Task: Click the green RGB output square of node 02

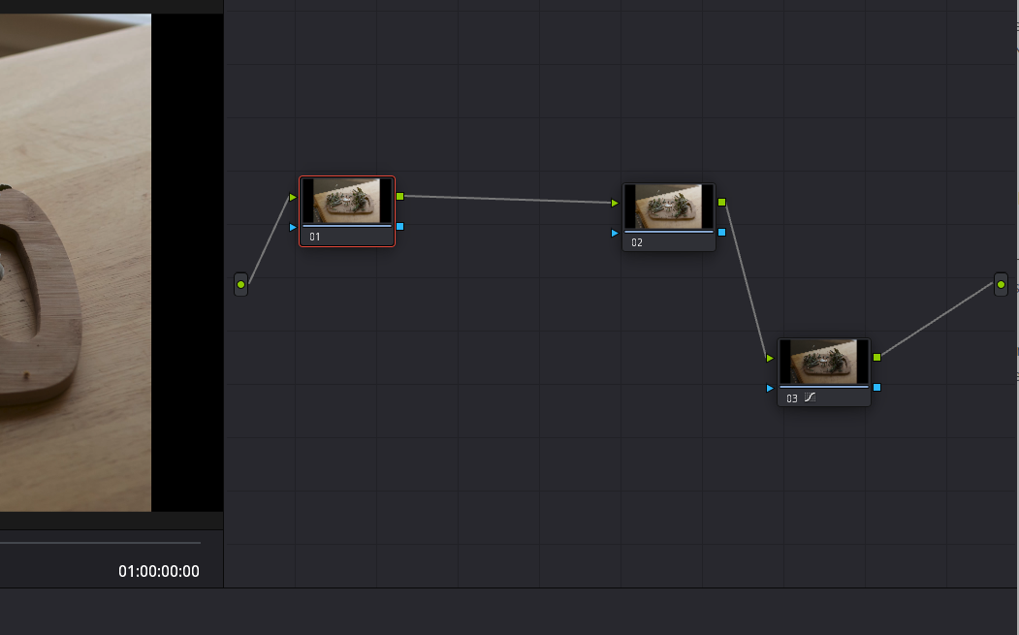Action: tap(719, 204)
